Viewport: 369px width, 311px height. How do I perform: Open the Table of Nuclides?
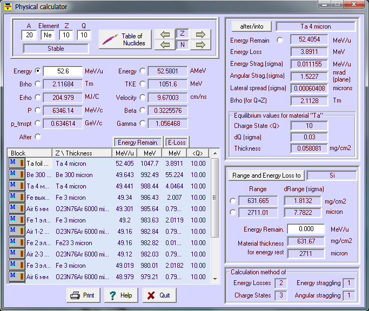tap(125, 39)
